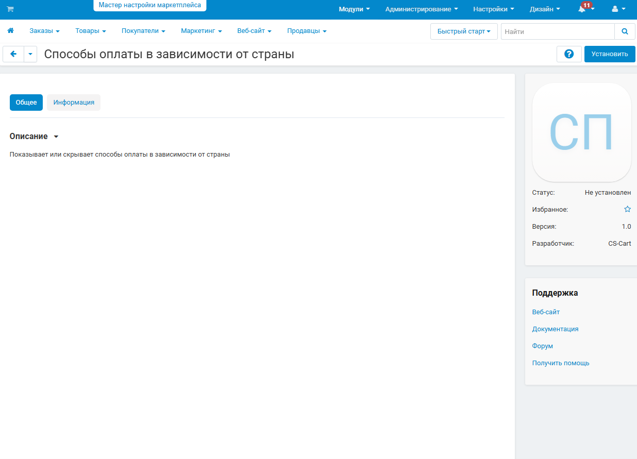Screen dimensions: 637x459
Task: Click the СП module logo
Action: tap(581, 132)
